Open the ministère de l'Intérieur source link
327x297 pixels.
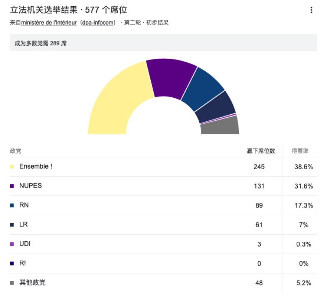tap(49, 23)
